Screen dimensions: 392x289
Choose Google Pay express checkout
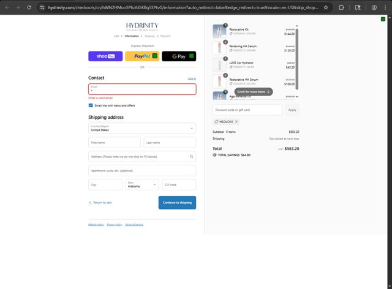point(179,56)
